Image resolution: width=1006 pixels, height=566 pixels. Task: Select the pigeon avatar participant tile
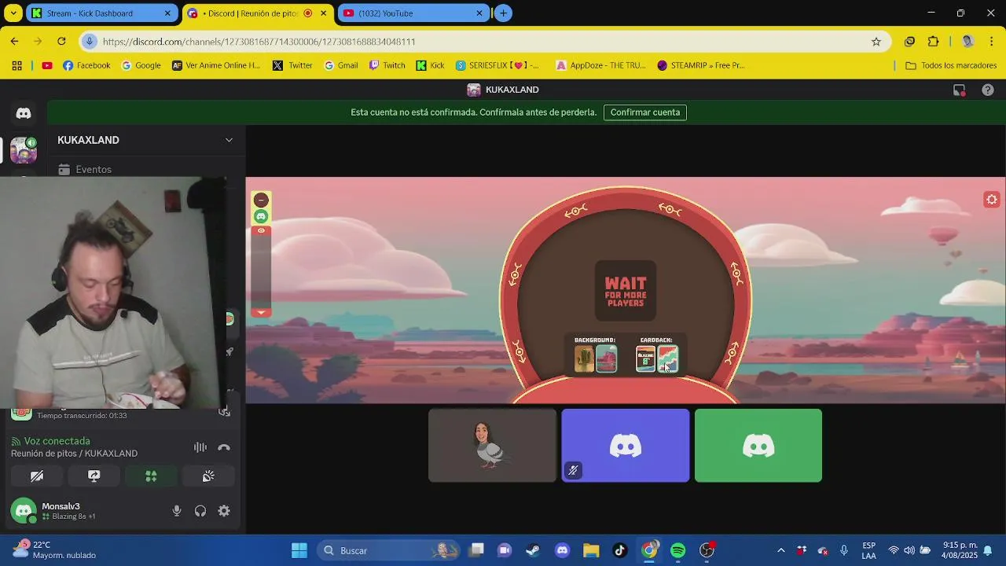pyautogui.click(x=492, y=445)
